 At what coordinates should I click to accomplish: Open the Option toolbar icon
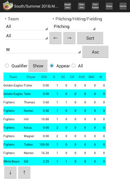click(123, 6)
